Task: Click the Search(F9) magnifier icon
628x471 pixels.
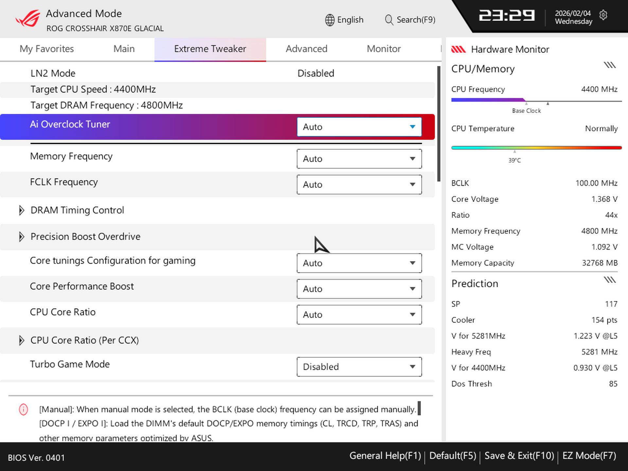Action: pos(389,20)
